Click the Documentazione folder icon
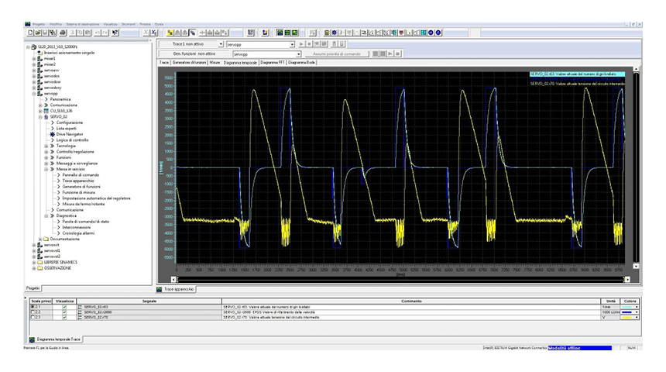 pyautogui.click(x=46, y=239)
